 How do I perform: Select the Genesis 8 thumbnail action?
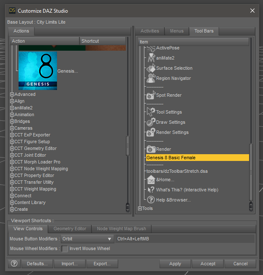(x=38, y=71)
